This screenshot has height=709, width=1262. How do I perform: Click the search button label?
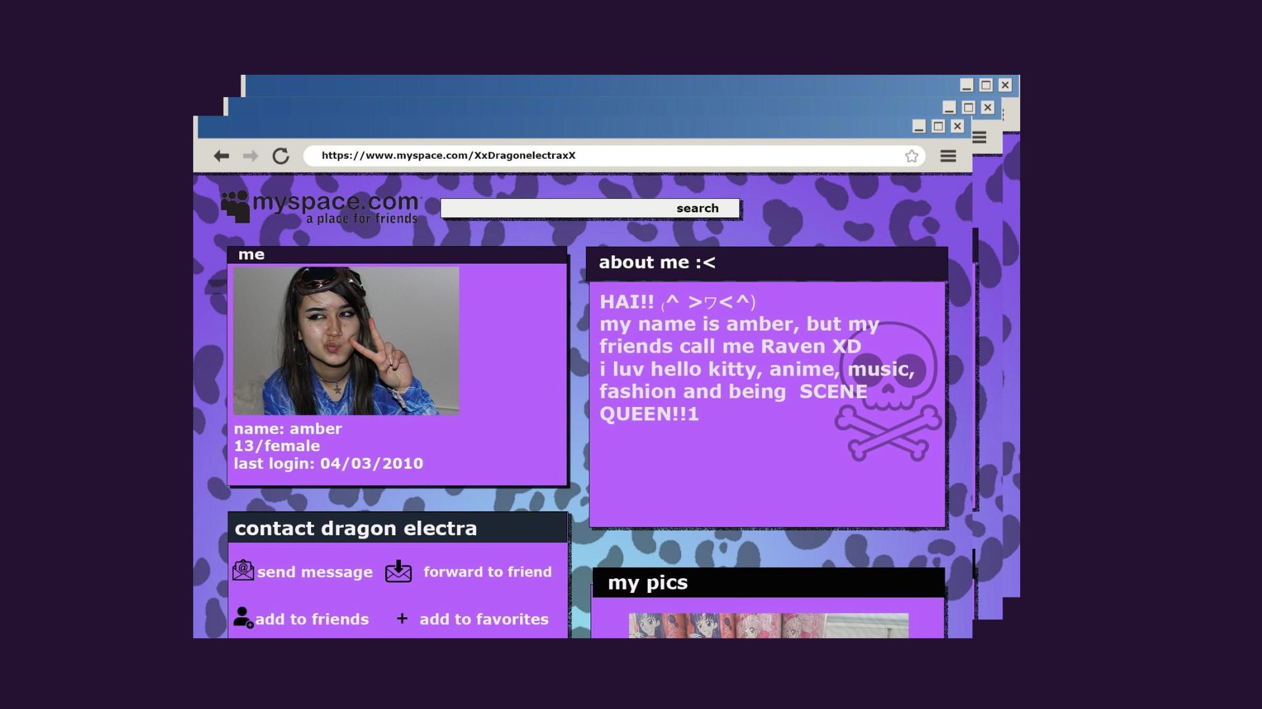pyautogui.click(x=697, y=208)
